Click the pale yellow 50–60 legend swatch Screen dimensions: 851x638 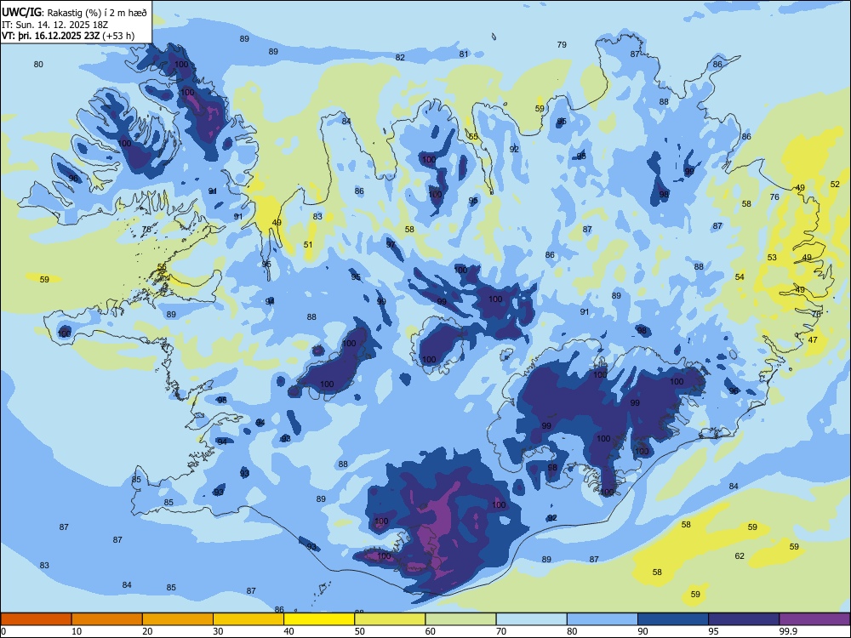(390, 619)
